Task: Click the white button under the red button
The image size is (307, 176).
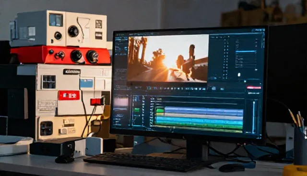Action: 254,93
